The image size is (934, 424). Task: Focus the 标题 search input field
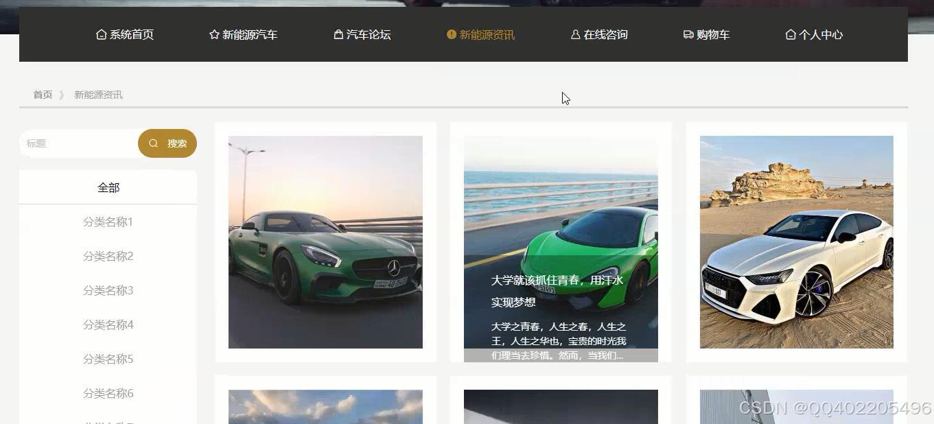pos(79,143)
